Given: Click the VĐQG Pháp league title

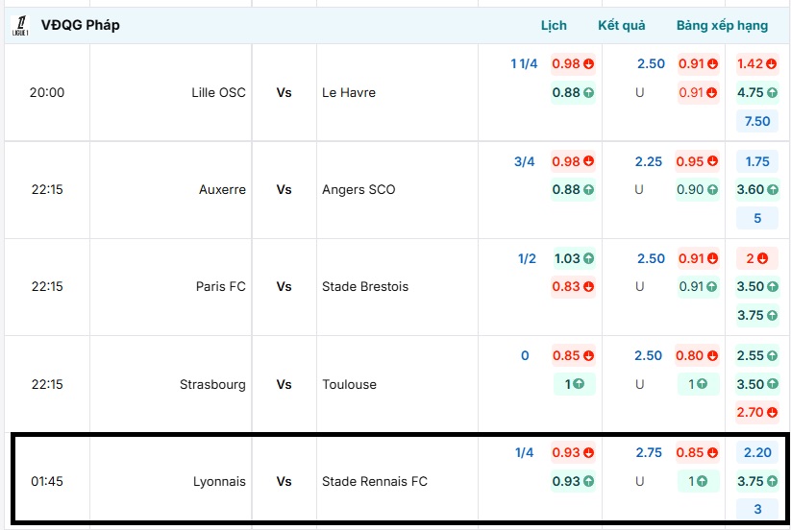Looking at the screenshot, I should click(81, 26).
